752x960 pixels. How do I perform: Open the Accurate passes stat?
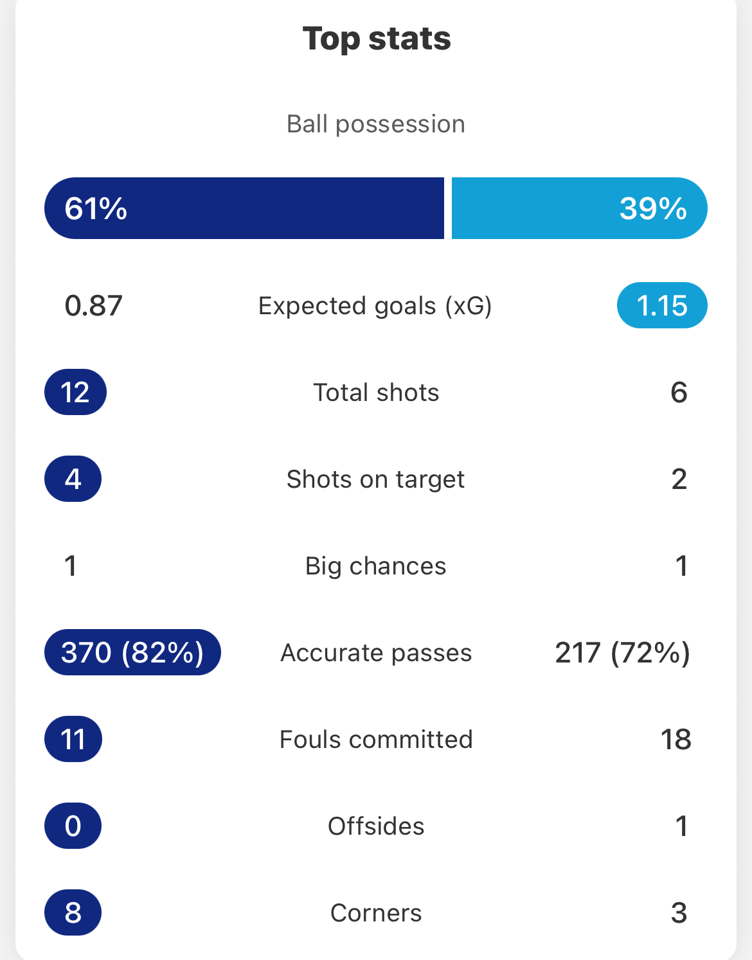[x=376, y=653]
